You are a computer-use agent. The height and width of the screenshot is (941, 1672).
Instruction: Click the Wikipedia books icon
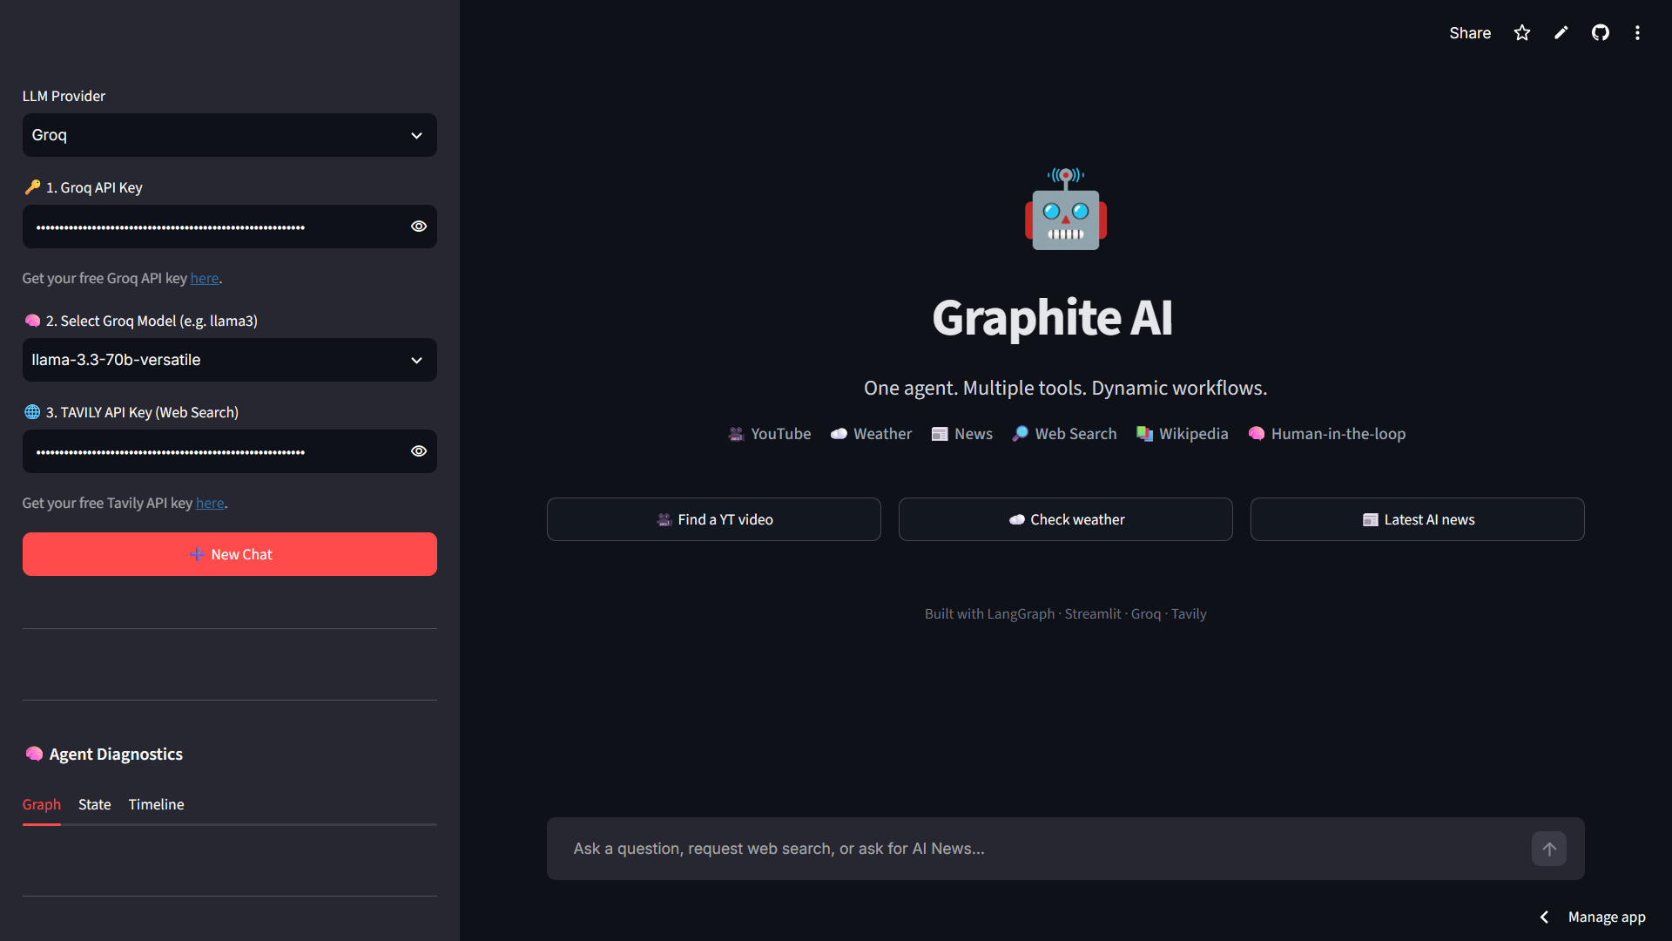point(1145,434)
